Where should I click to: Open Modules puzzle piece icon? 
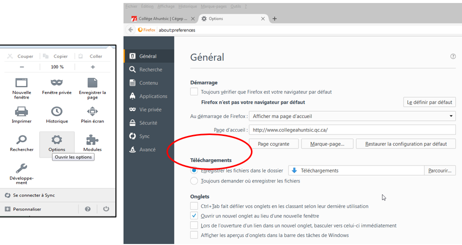point(92,140)
